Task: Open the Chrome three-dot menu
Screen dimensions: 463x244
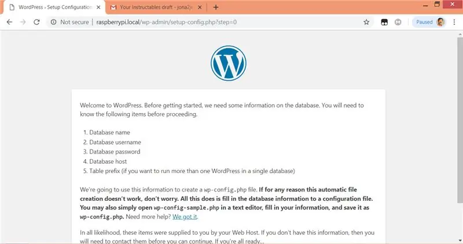Action: click(454, 22)
